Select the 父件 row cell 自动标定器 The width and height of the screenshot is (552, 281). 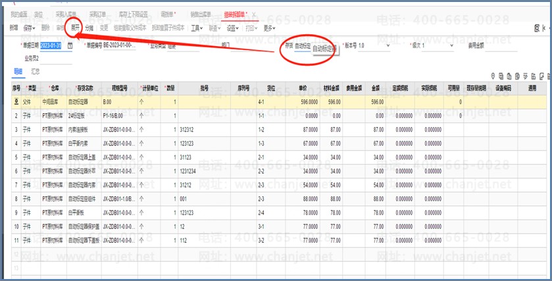point(84,102)
